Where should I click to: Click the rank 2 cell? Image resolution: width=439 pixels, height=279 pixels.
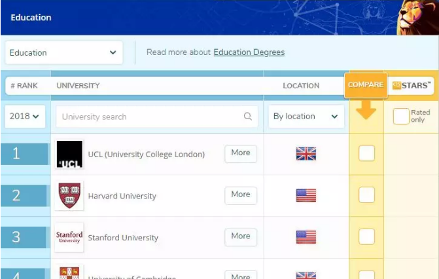pos(24,195)
